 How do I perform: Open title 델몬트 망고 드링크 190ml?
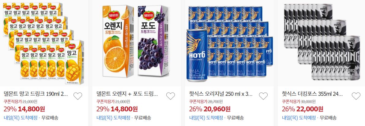point(36,94)
